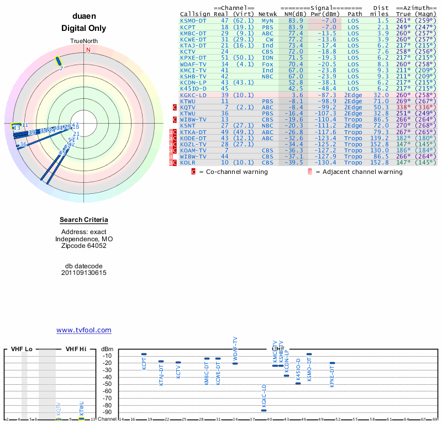Select the KOZL-TV callsign

[x=193, y=144]
